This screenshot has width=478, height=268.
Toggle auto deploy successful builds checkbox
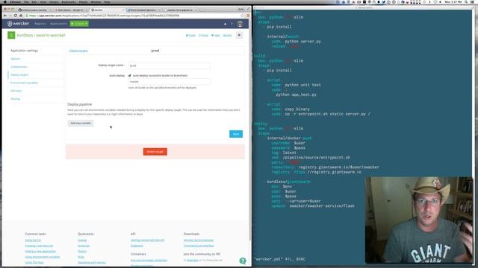(130, 75)
